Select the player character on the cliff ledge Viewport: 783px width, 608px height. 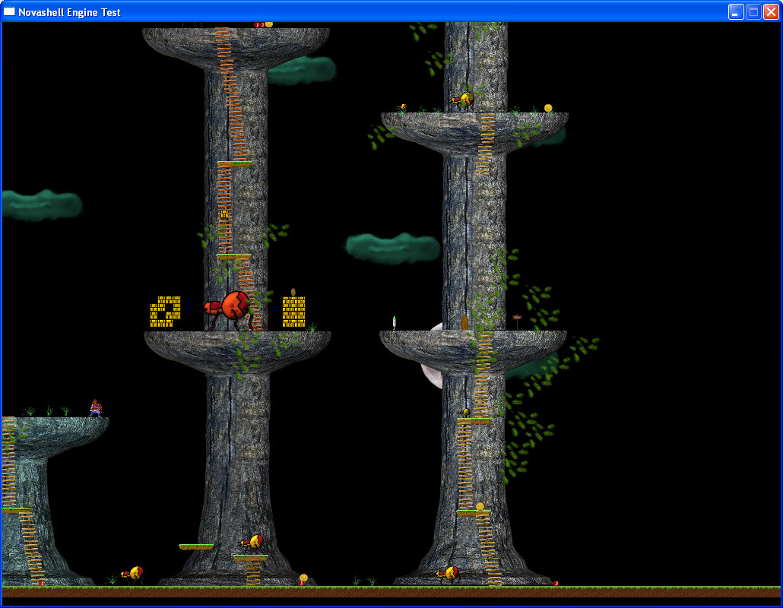[x=95, y=408]
